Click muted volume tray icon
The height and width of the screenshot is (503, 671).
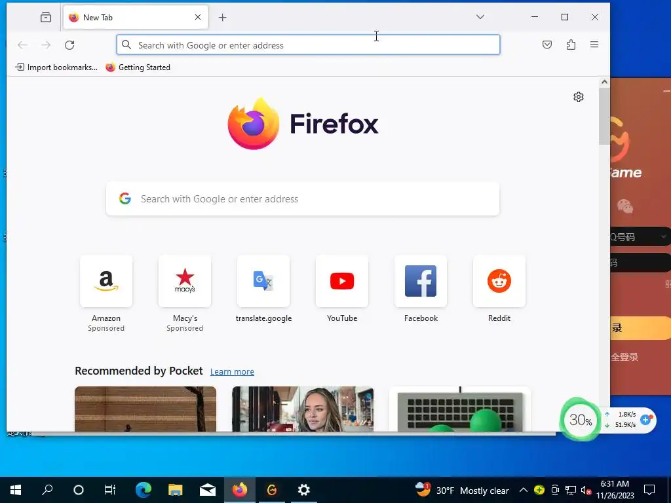[586, 490]
